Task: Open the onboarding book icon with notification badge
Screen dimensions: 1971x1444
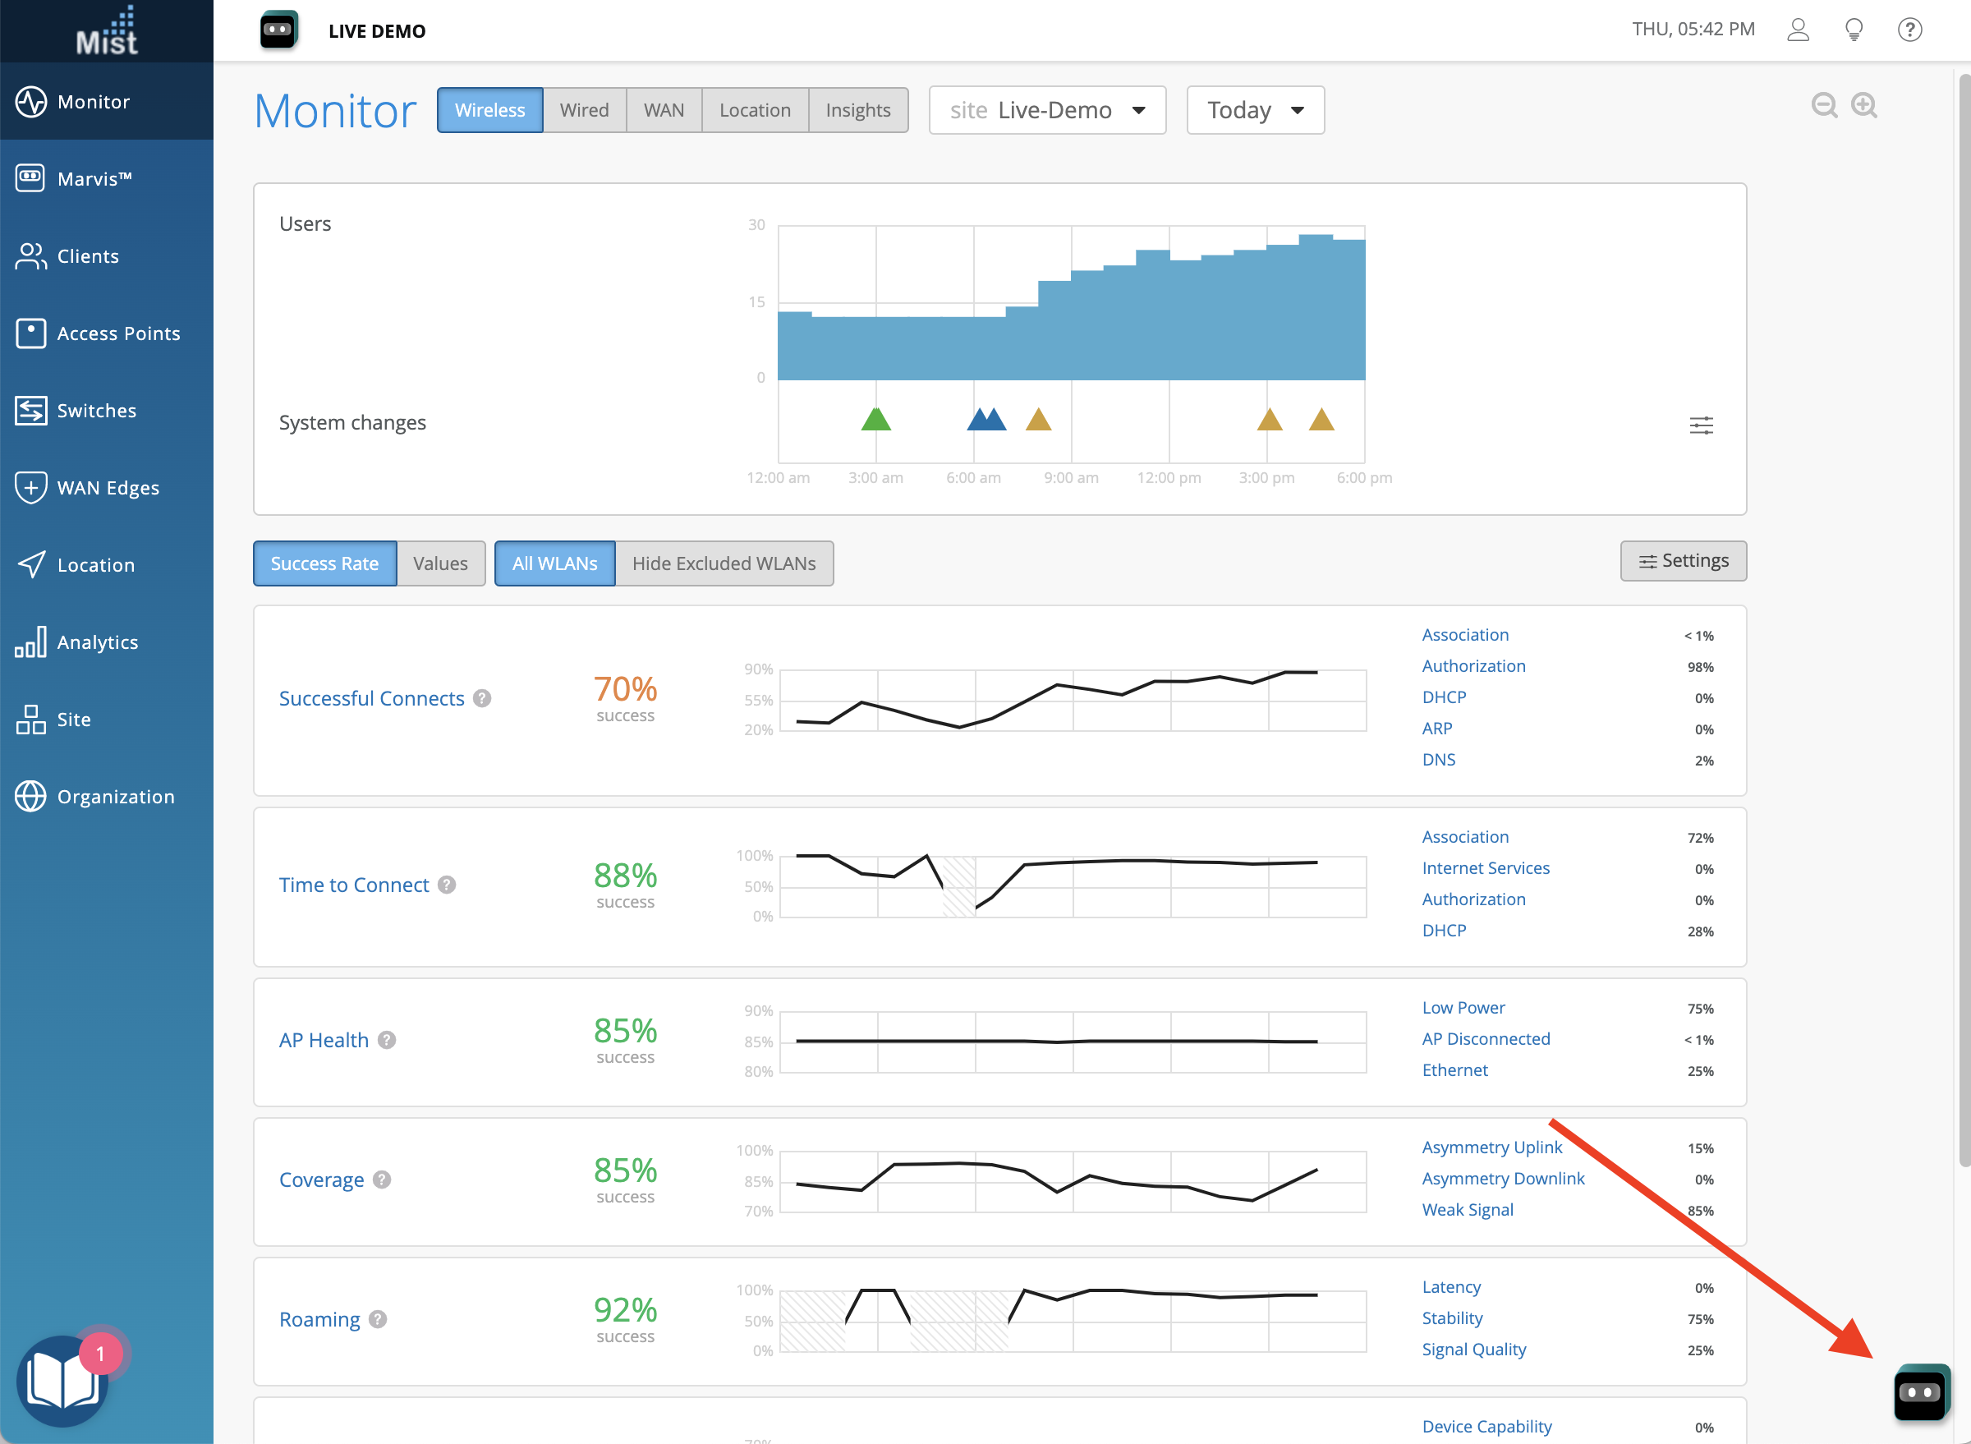Action: [x=62, y=1381]
